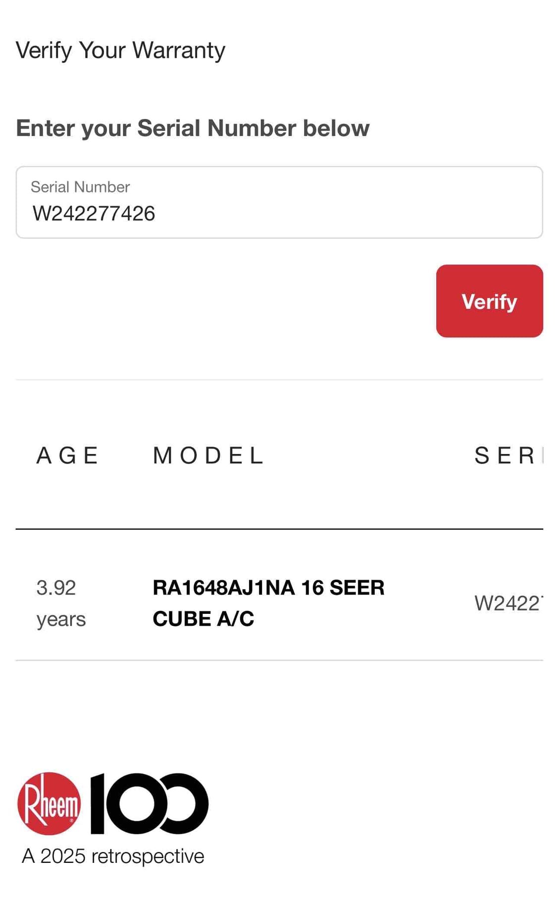Open the A 2025 retrospective link

point(113,856)
